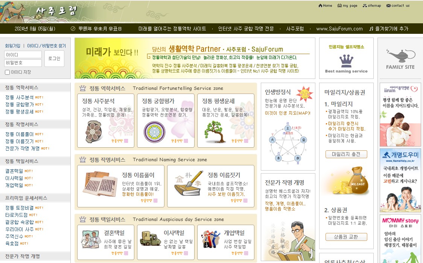Open 우리아이 사주 in sidebar
The height and width of the screenshot is (263, 423).
point(20,229)
